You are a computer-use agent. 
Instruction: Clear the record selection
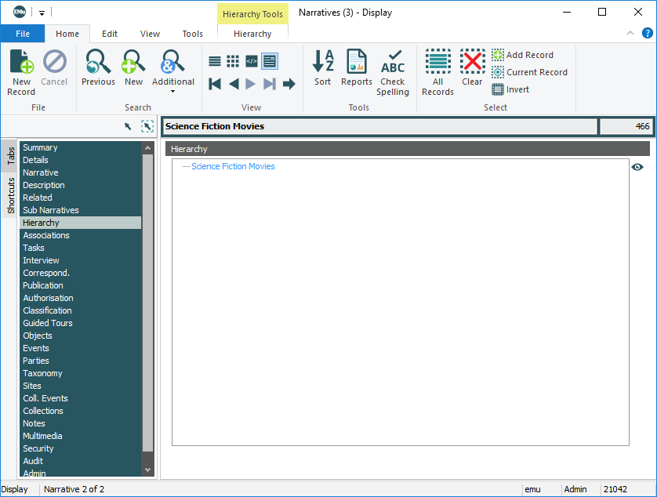tap(472, 68)
